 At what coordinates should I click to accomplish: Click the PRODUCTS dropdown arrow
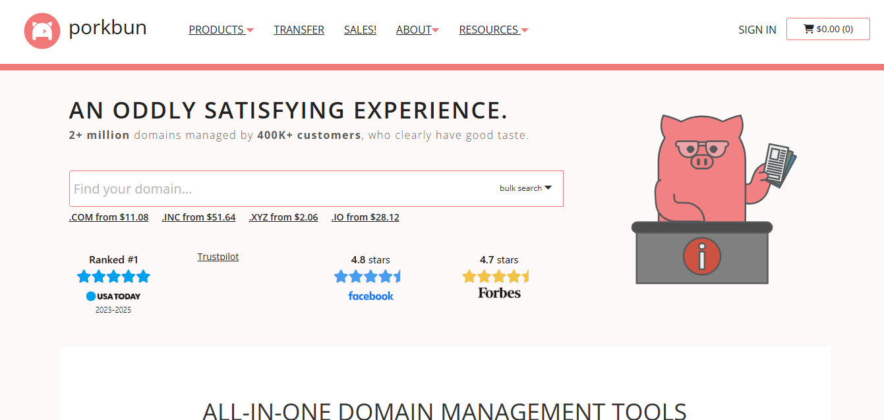[250, 30]
